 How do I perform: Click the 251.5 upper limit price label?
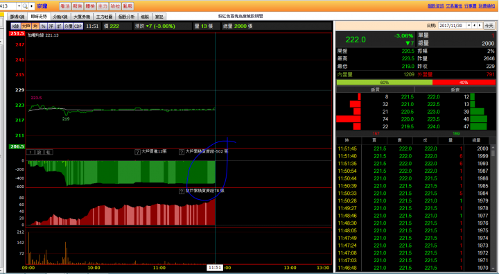click(17, 33)
